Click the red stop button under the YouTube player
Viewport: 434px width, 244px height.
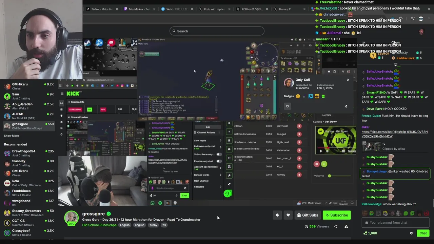[317, 164]
